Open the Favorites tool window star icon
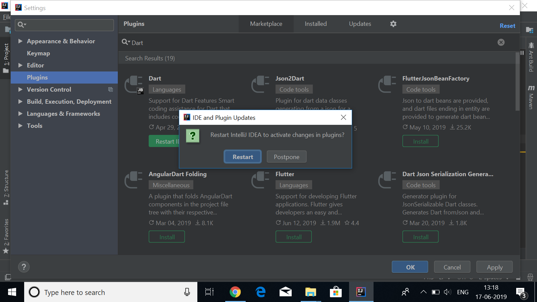537x302 pixels. tap(5, 251)
